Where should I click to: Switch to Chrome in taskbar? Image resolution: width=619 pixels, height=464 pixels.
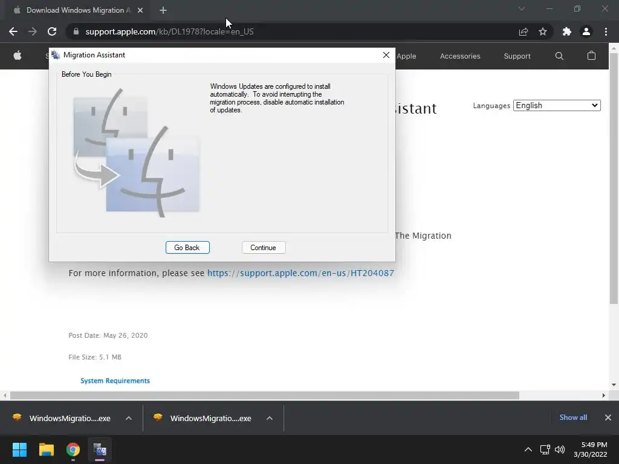point(73,449)
